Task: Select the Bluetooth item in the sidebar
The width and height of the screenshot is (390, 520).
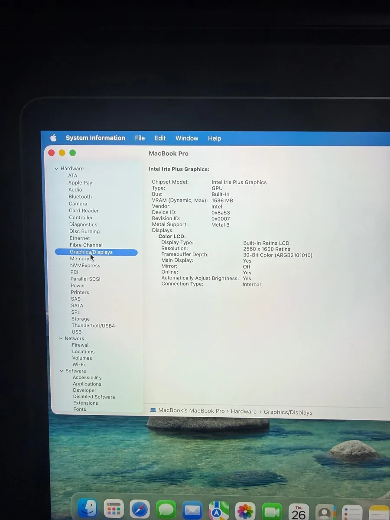Action: 80,196
